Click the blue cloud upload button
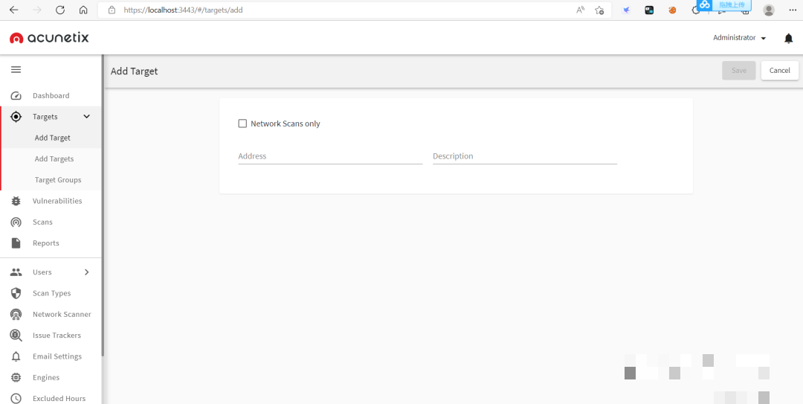The width and height of the screenshot is (803, 404). pos(723,4)
